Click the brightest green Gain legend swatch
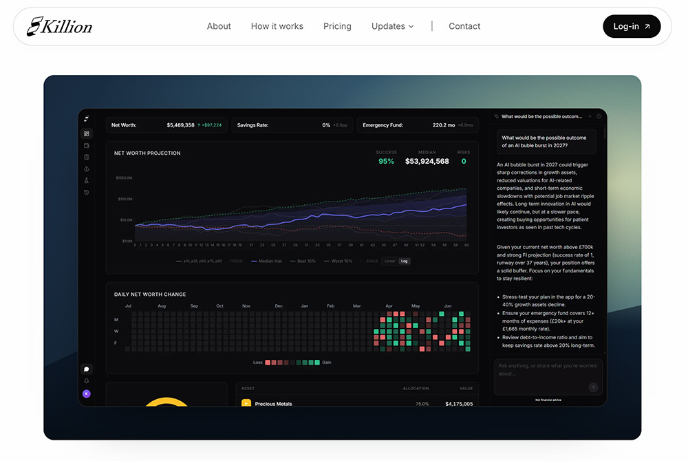The image size is (688, 461). pos(316,363)
